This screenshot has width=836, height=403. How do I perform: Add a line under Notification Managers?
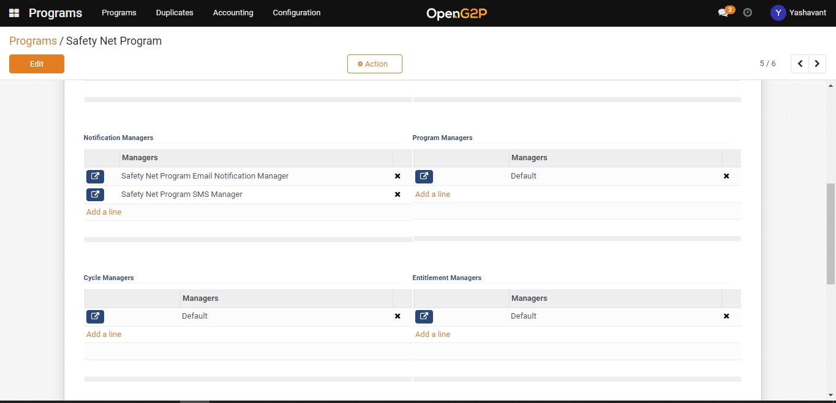tap(104, 212)
